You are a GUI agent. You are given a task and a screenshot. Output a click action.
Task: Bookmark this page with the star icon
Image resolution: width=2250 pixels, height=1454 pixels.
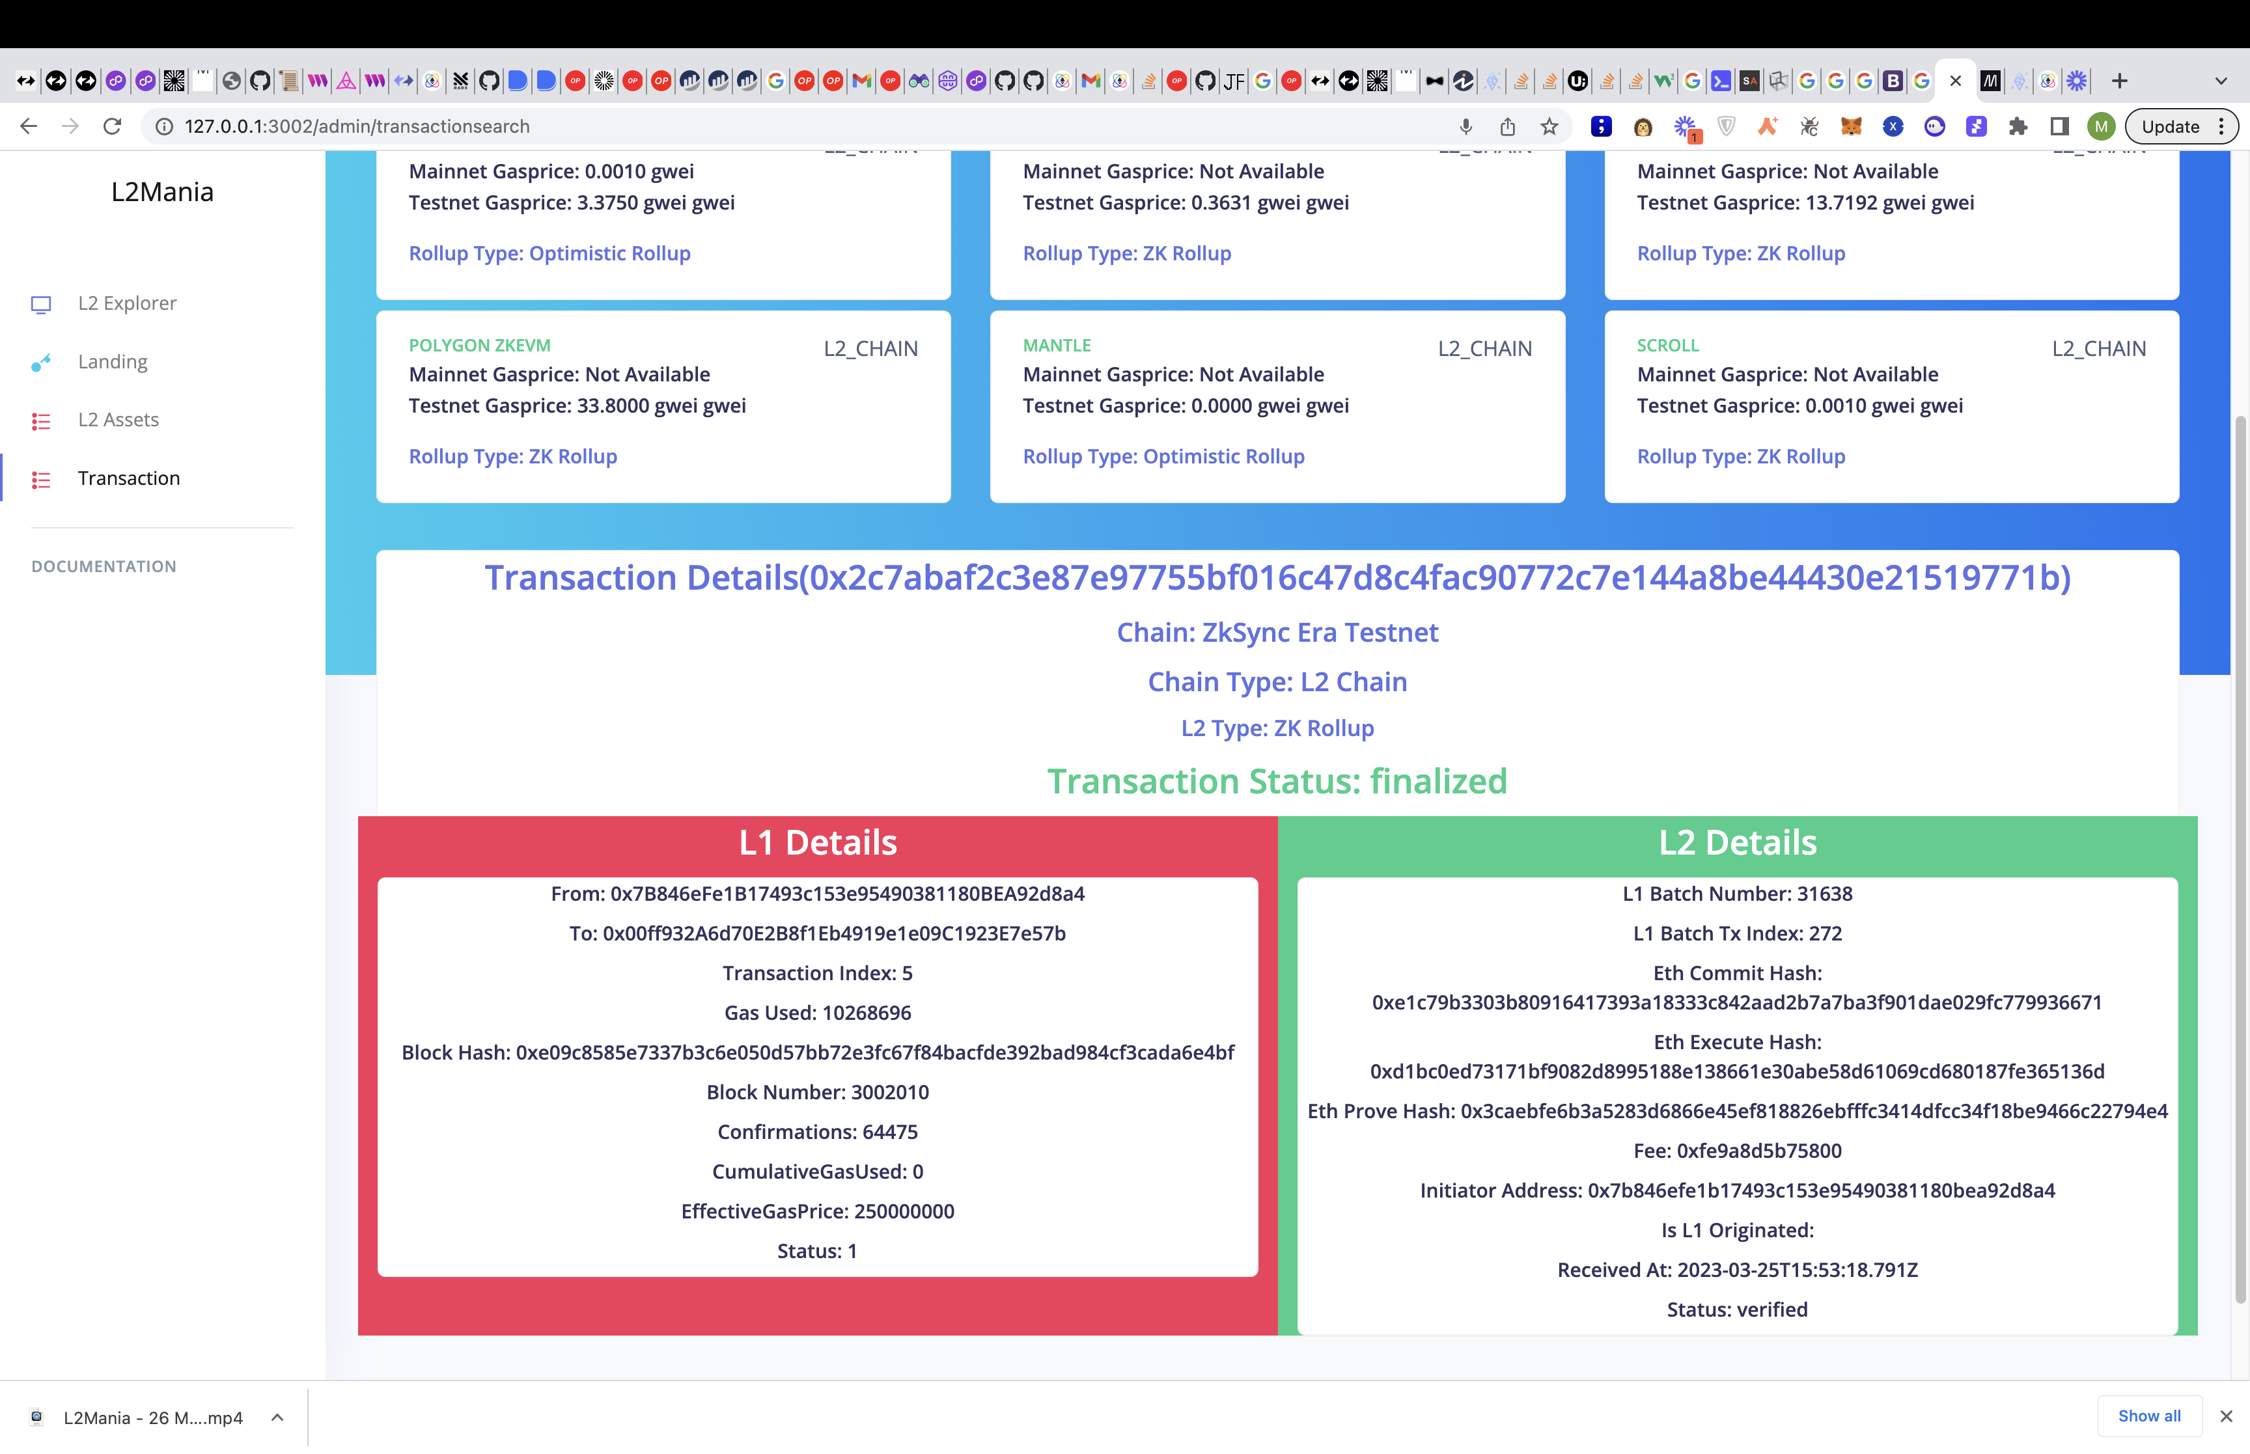tap(1549, 126)
